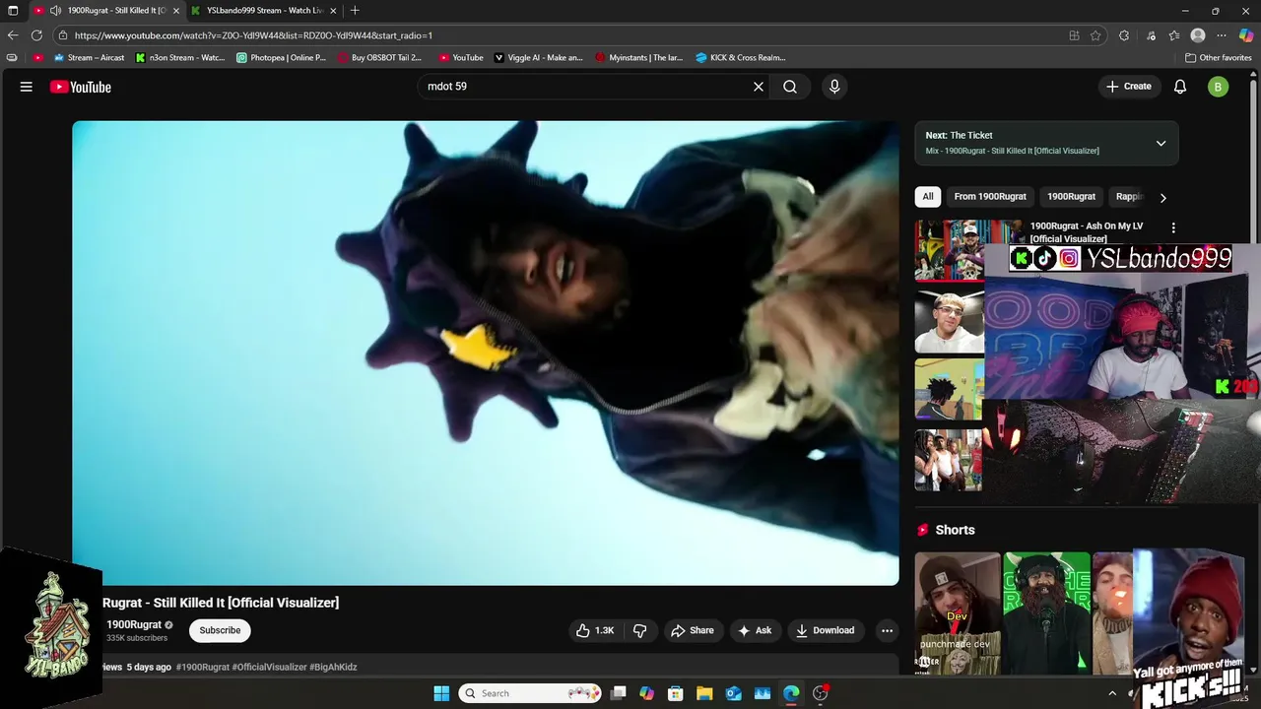Open the KICK & Cross Realm bookmark
1261x709 pixels.
click(x=741, y=57)
